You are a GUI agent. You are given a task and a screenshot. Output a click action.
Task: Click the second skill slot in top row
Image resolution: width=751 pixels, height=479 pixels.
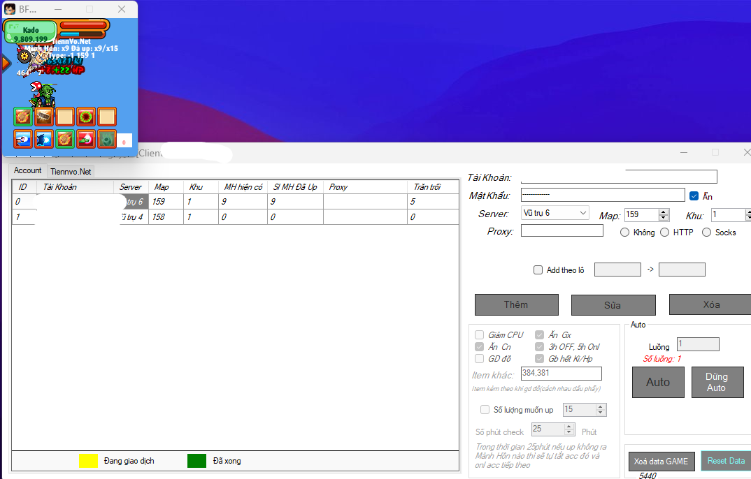tap(44, 117)
